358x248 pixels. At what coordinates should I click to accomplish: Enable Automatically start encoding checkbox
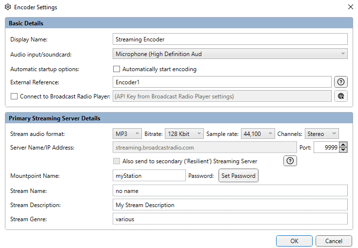[x=117, y=69]
